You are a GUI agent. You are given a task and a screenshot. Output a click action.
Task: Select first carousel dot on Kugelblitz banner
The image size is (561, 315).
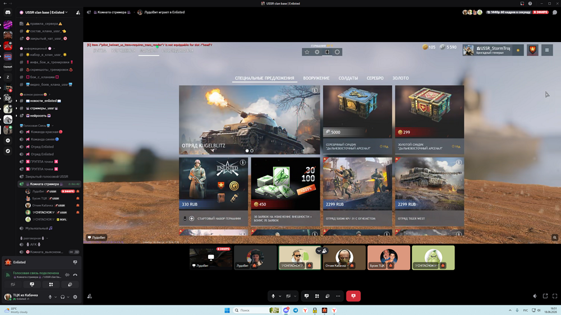247,151
